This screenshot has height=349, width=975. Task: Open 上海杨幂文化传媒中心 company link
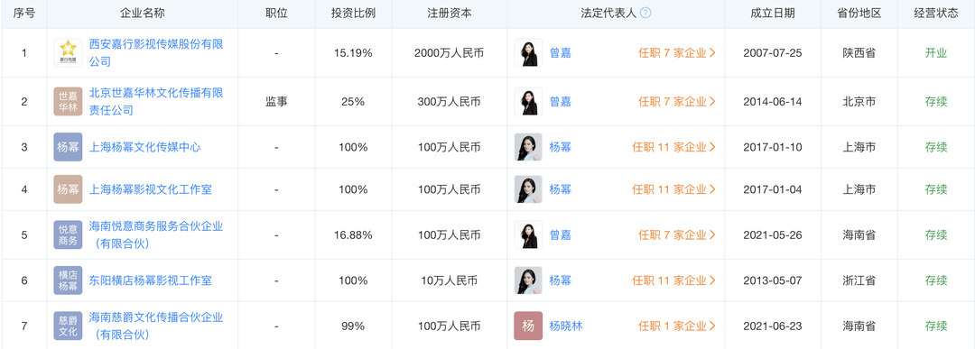(144, 147)
